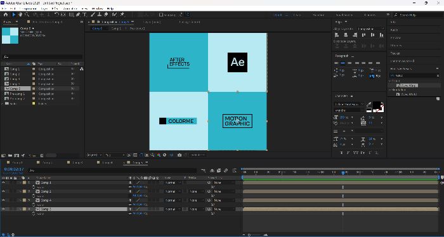Select the Hand tool
Image resolution: width=444 pixels, height=237 pixels.
click(x=20, y=15)
